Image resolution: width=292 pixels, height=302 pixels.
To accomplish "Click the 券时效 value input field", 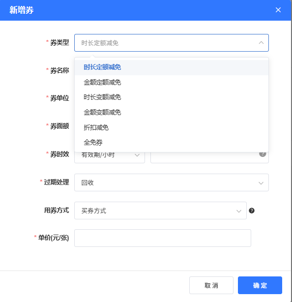I will (x=209, y=157).
